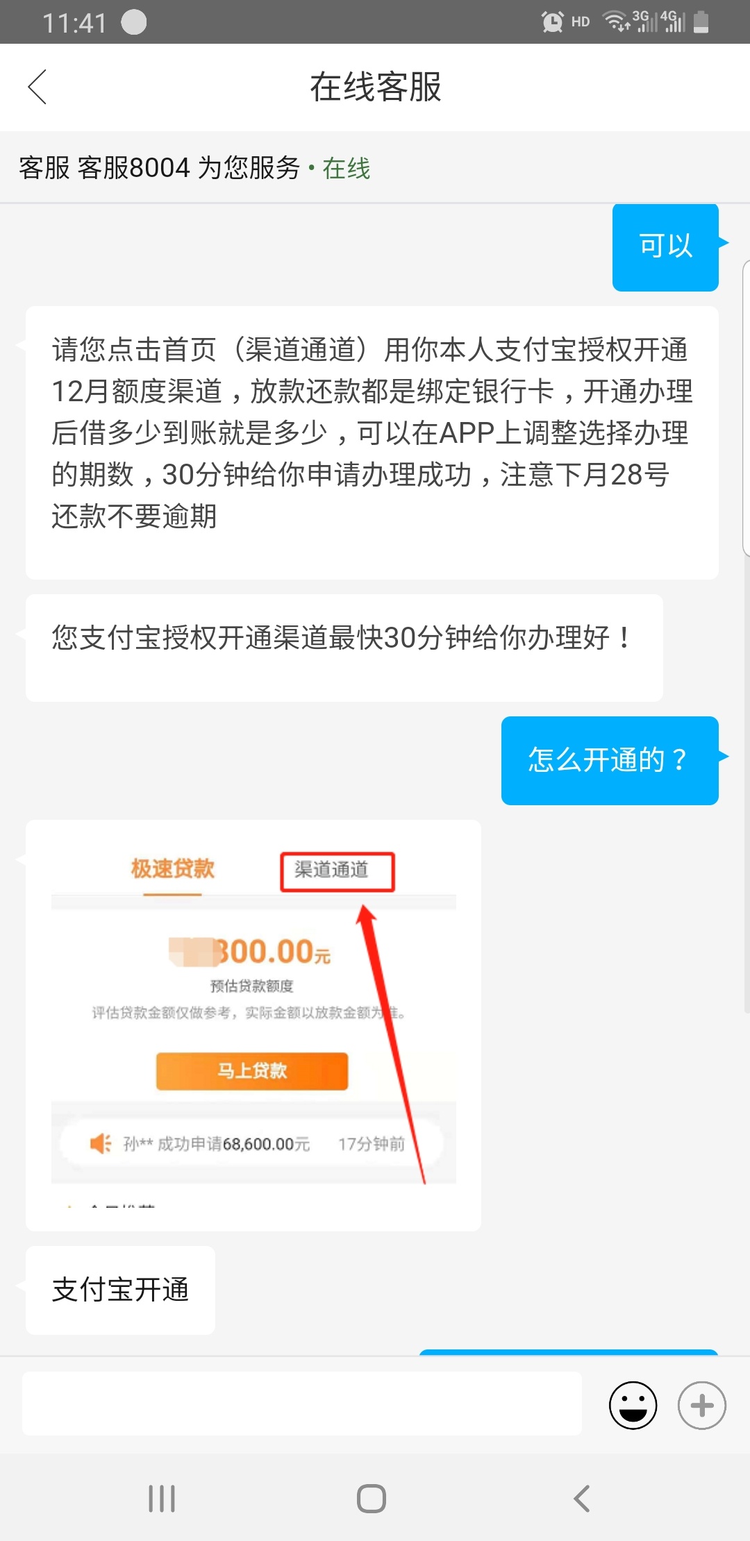Open the loan screenshot image message
750x1541 pixels.
click(x=253, y=1025)
